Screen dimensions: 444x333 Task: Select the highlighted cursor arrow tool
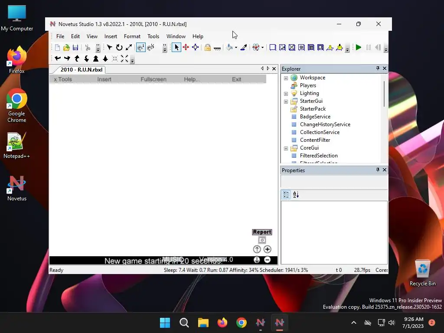176,48
